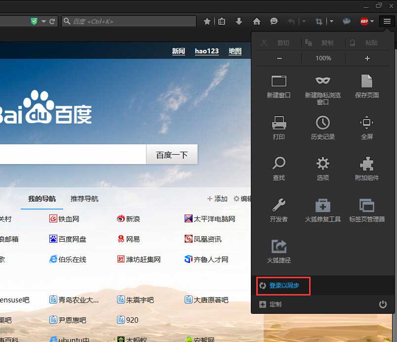Open the 地图 map link

click(x=235, y=51)
